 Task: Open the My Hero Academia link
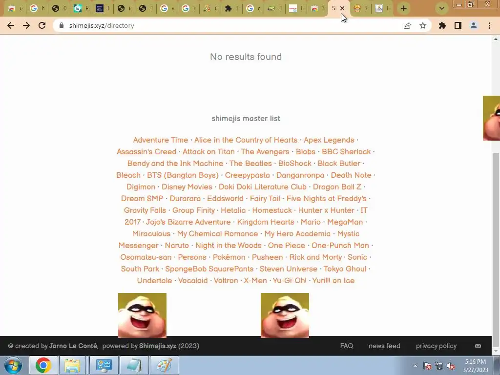tap(297, 234)
